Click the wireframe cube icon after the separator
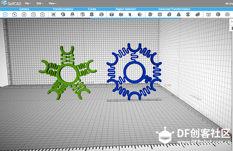This screenshot has width=233, height=151. (x=208, y=14)
